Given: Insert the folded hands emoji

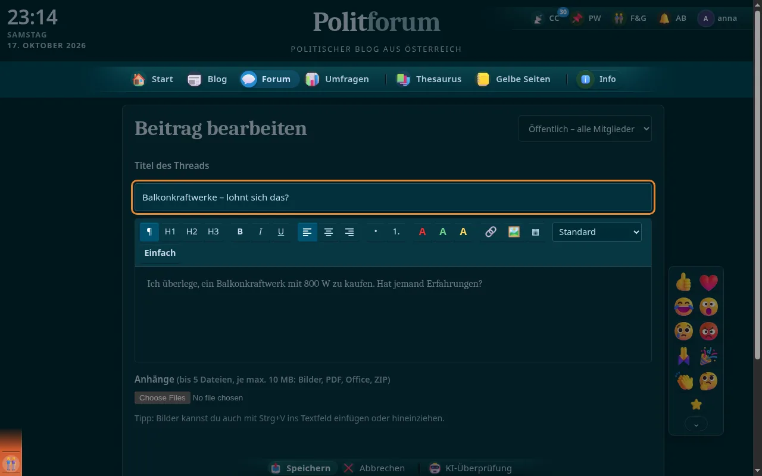Looking at the screenshot, I should (684, 356).
